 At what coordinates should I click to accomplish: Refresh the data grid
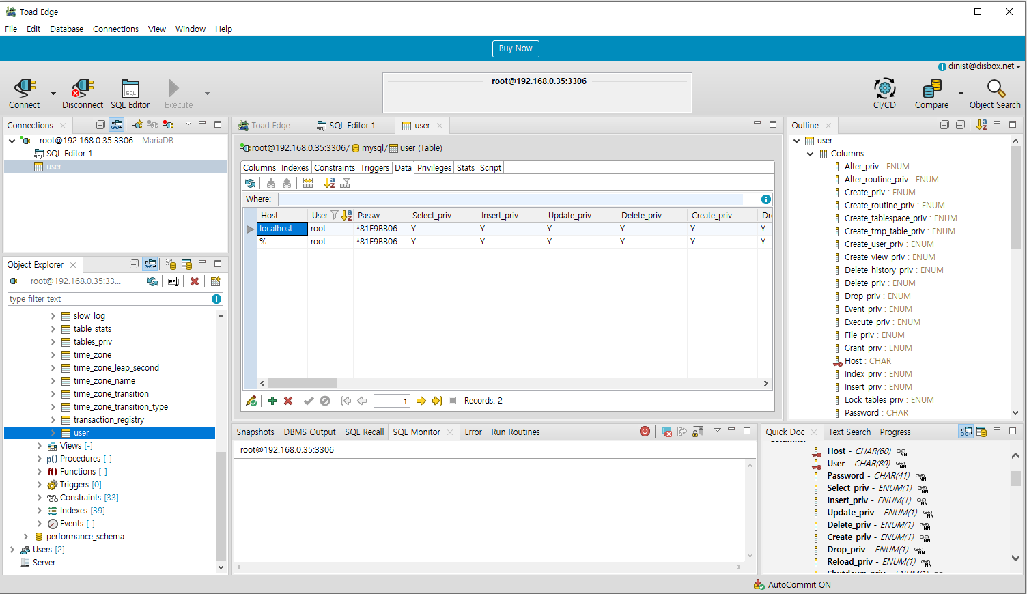(x=251, y=183)
